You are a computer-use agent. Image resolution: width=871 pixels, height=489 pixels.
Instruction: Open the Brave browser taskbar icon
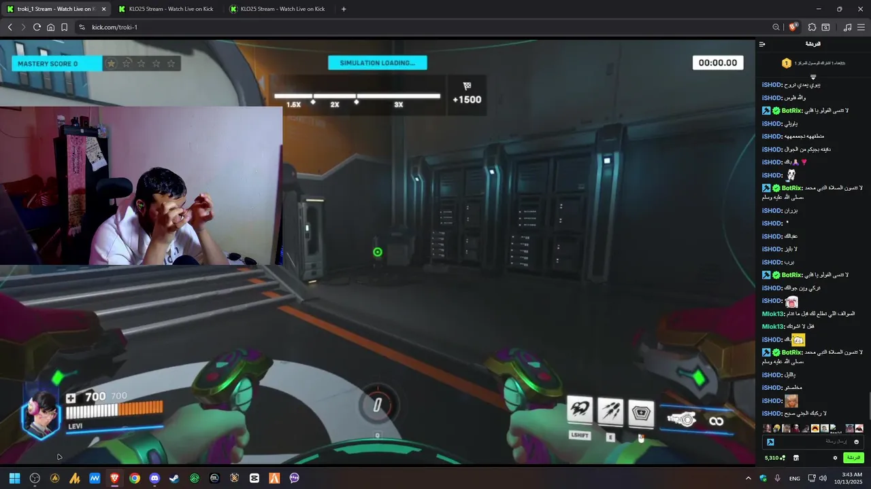click(x=114, y=478)
